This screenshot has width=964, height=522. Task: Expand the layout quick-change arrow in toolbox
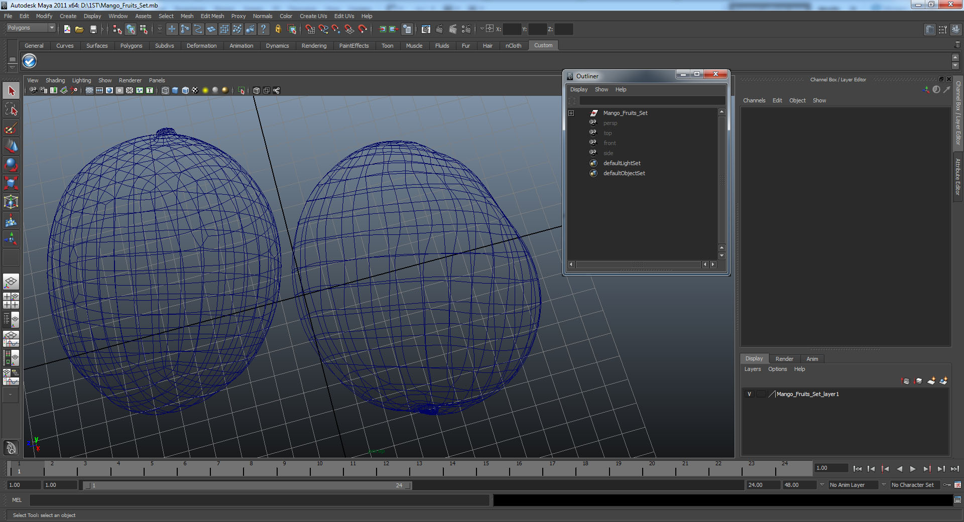pos(10,395)
